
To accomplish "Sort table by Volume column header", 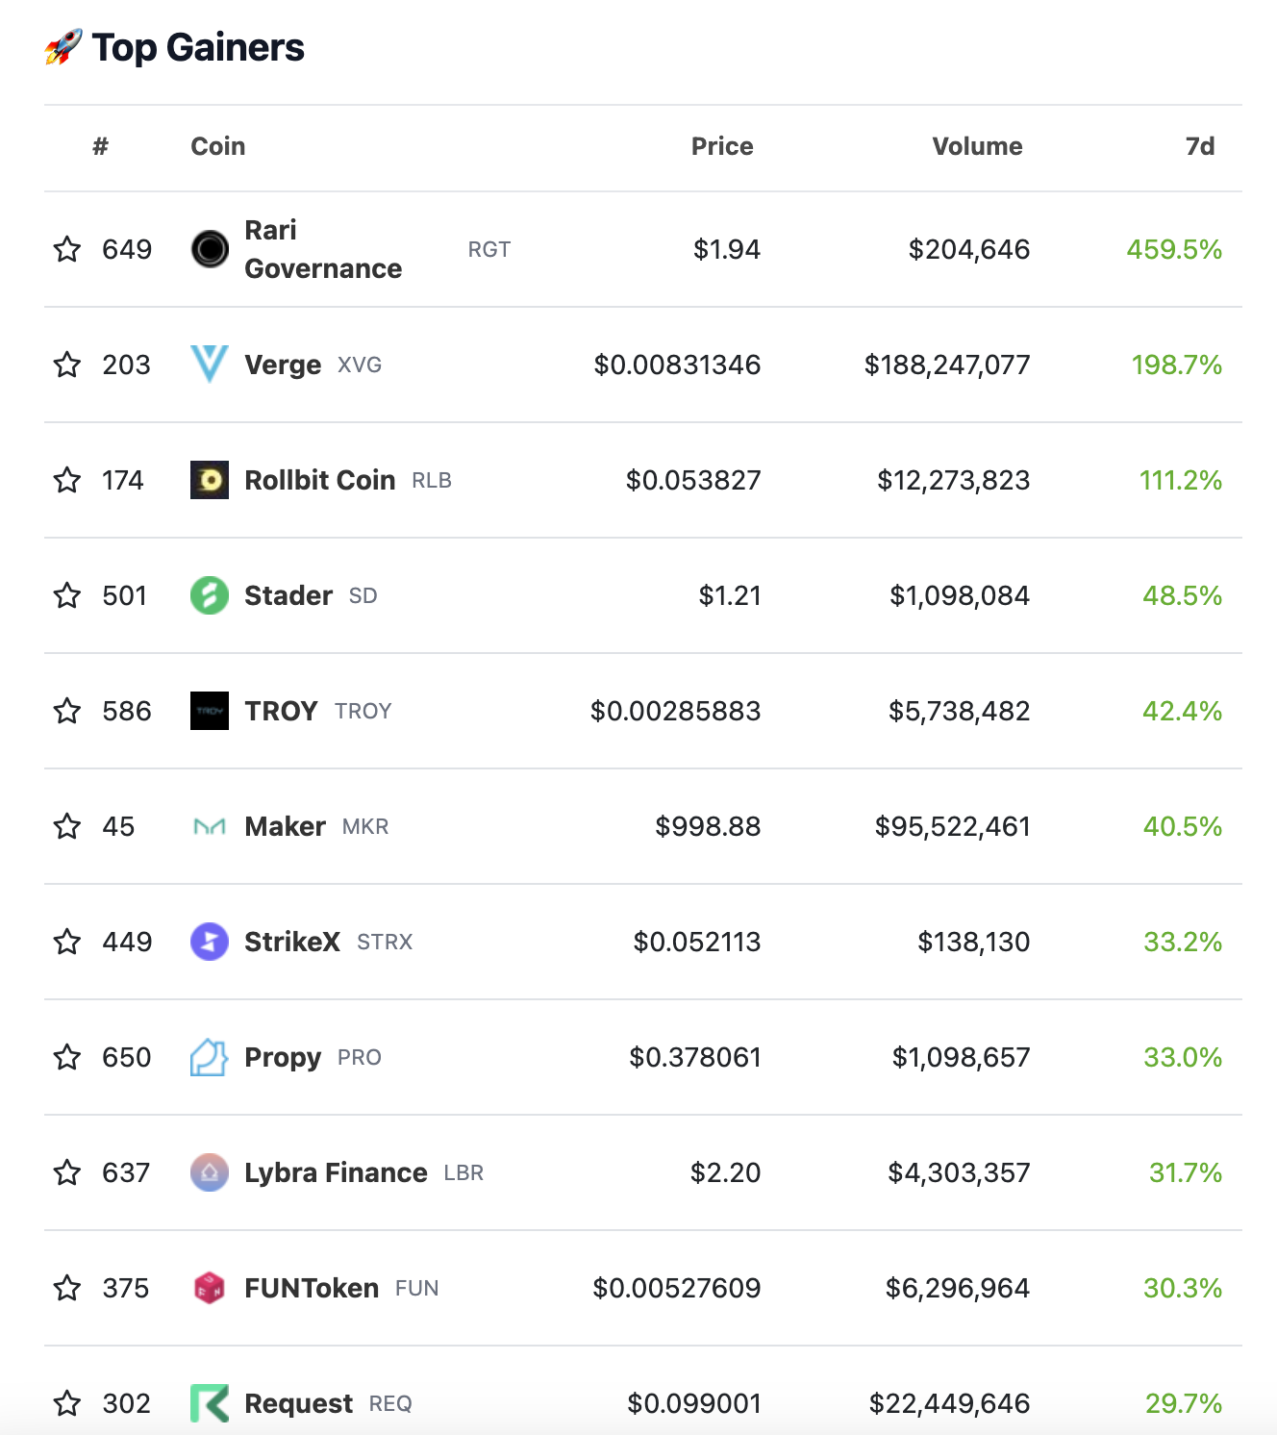I will [x=977, y=146].
